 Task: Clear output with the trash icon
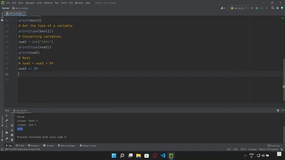12,140
